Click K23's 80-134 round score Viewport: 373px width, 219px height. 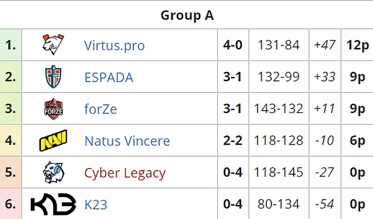278,205
